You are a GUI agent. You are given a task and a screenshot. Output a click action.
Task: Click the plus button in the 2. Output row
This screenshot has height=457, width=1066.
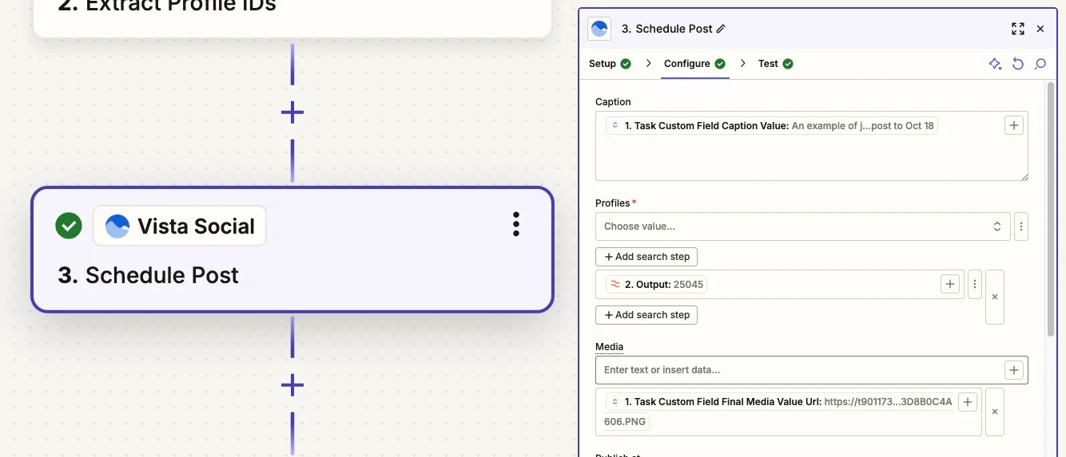coord(949,284)
